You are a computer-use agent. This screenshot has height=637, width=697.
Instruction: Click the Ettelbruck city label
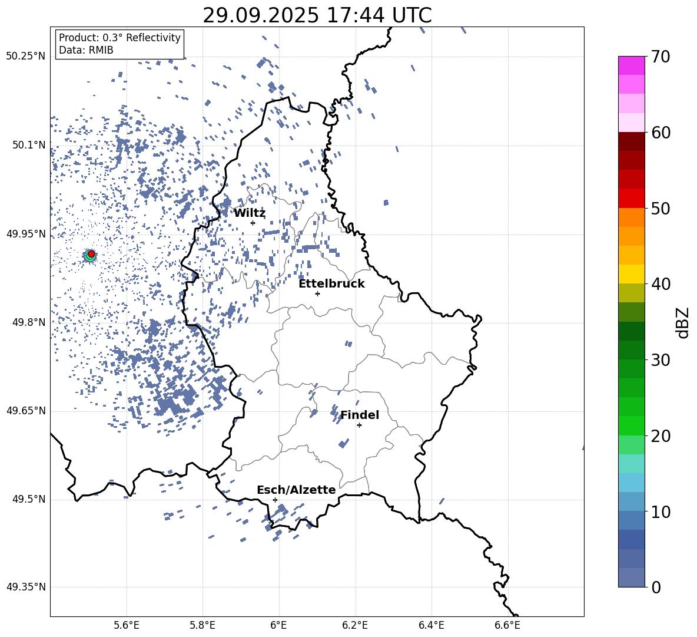pyautogui.click(x=331, y=284)
